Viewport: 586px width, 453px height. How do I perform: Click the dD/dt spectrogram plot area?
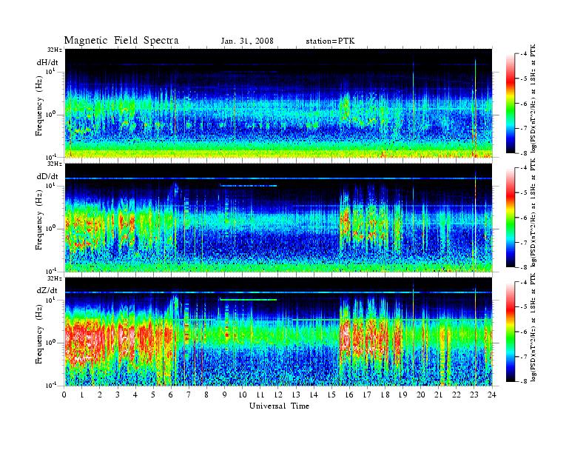(279, 218)
